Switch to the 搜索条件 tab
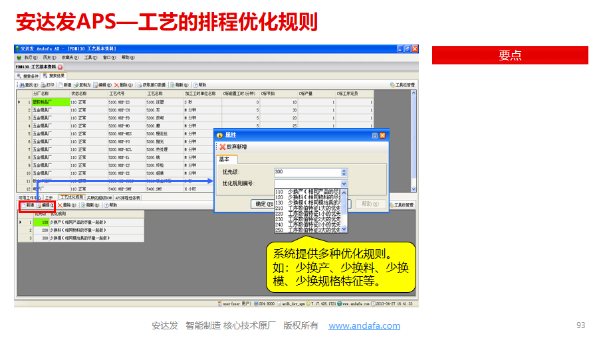The image size is (603, 338). tap(28, 76)
